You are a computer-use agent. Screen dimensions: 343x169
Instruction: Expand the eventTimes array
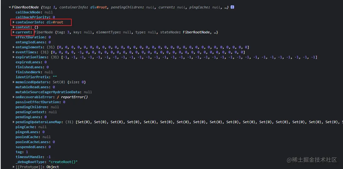click(14, 52)
